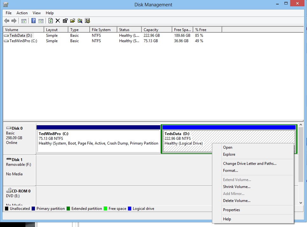307x227 pixels.
Task: Choose Shrink Volume from context menu
Action: (x=236, y=187)
